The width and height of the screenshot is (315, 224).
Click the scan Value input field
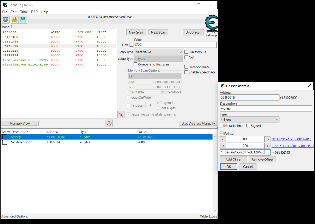pos(175,45)
